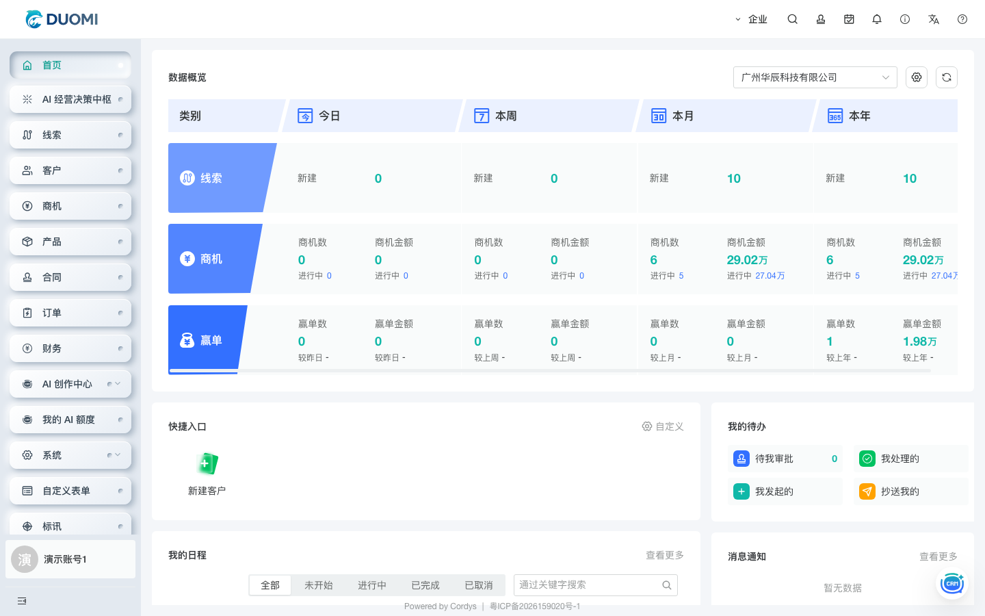Collapse the sidebar with bottom toggle icon
The image size is (985, 616).
point(22,601)
